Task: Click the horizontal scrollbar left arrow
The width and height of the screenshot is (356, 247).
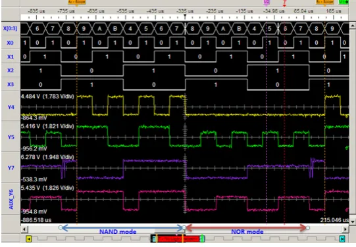Action: [24, 229]
